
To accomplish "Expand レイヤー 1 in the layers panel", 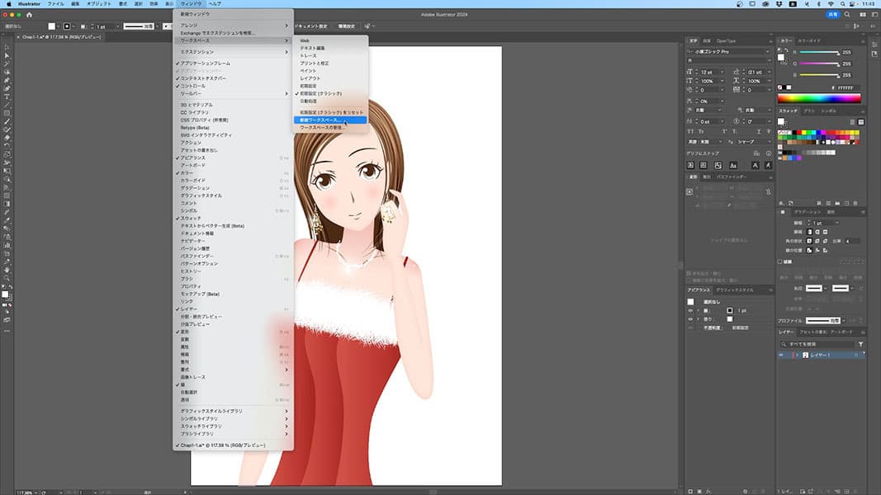I will pos(798,355).
